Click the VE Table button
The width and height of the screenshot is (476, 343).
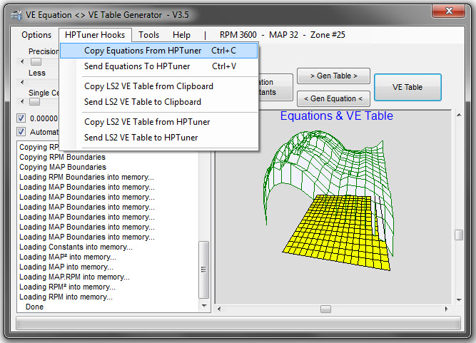coord(407,87)
